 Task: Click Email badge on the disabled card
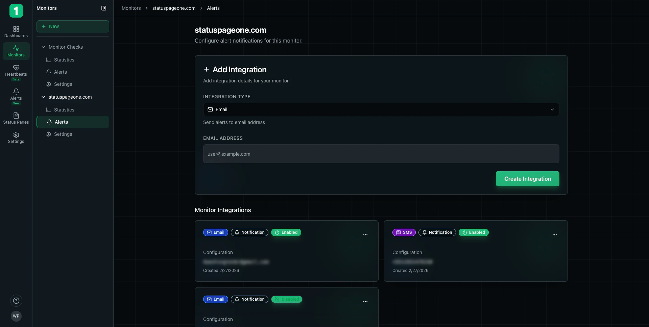coord(216,299)
